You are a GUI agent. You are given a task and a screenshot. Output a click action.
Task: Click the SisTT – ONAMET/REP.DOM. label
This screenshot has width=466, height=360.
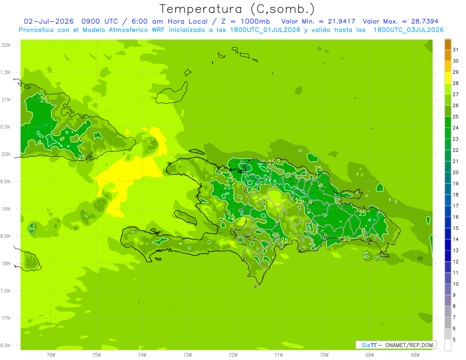coord(396,345)
